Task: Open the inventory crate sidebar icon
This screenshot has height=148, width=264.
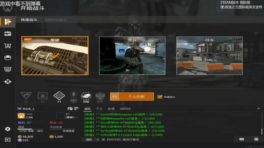Action: point(8,34)
